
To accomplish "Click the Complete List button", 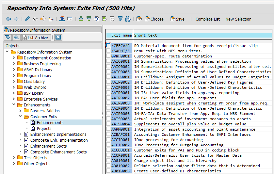I will 208,19.
